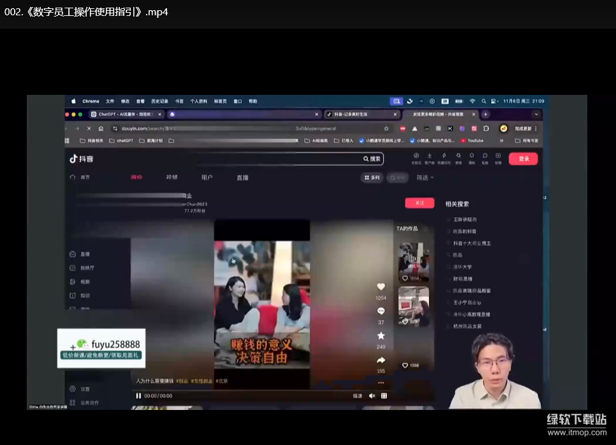Click the red 关注 follow button

click(420, 203)
